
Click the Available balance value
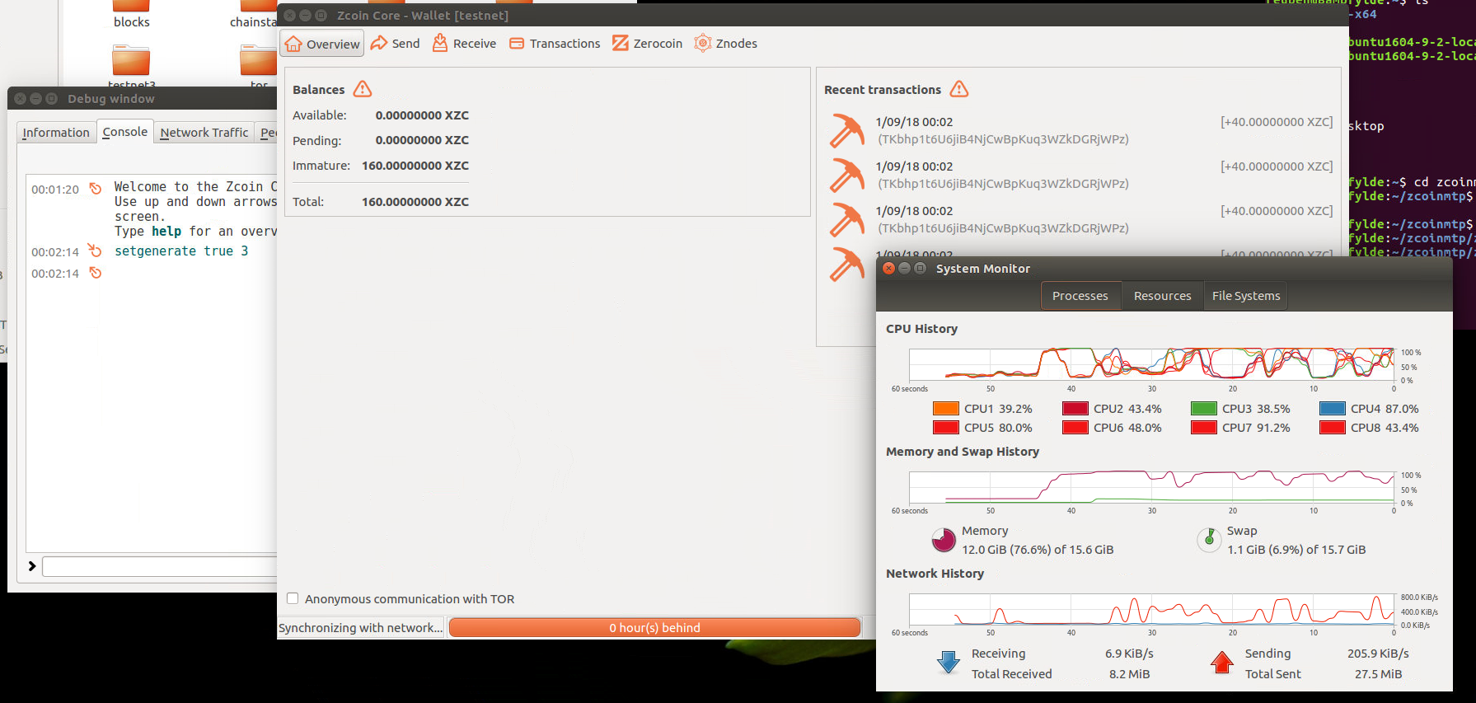(422, 115)
